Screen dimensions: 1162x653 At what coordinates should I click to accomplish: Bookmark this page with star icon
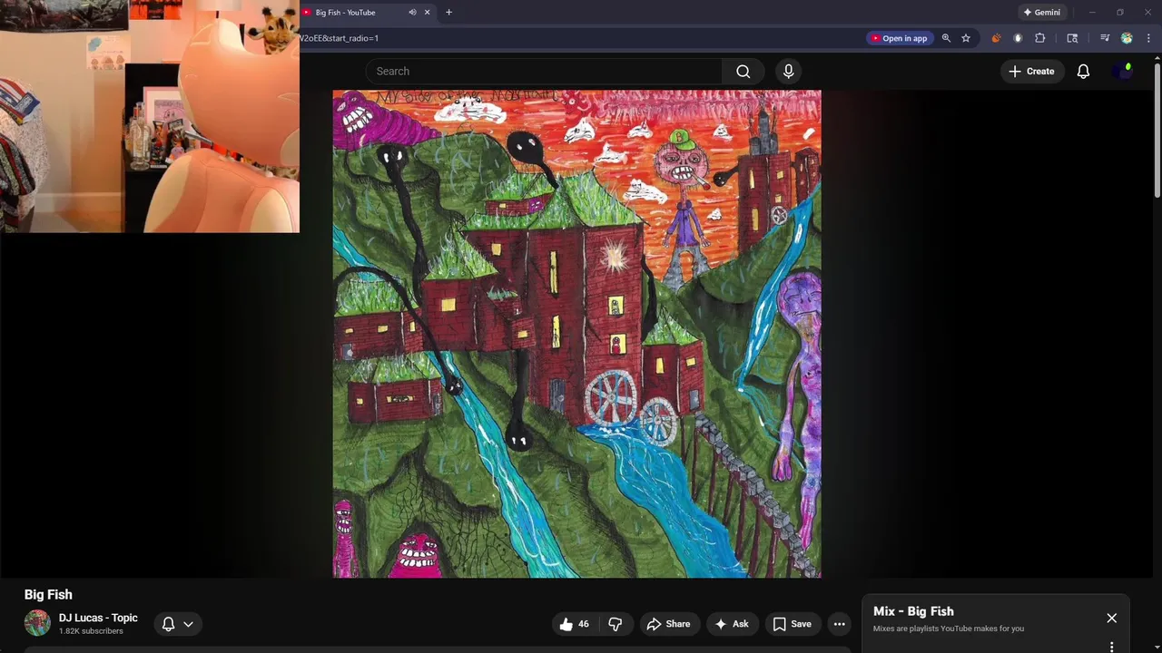(966, 38)
